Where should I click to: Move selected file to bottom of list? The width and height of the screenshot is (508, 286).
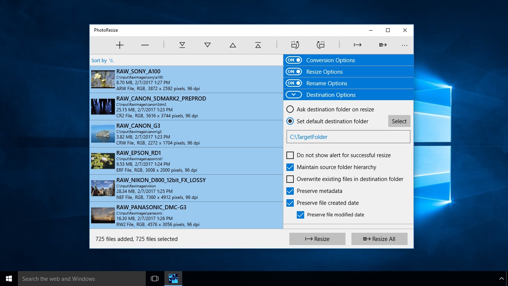[x=182, y=45]
